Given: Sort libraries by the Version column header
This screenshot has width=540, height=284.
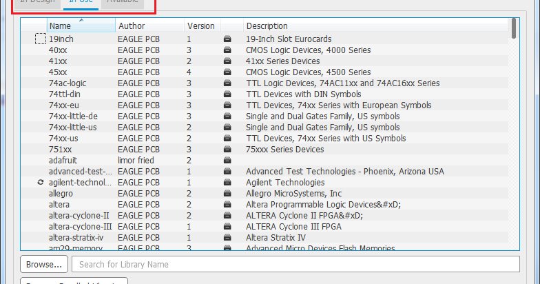Looking at the screenshot, I should click(x=202, y=26).
